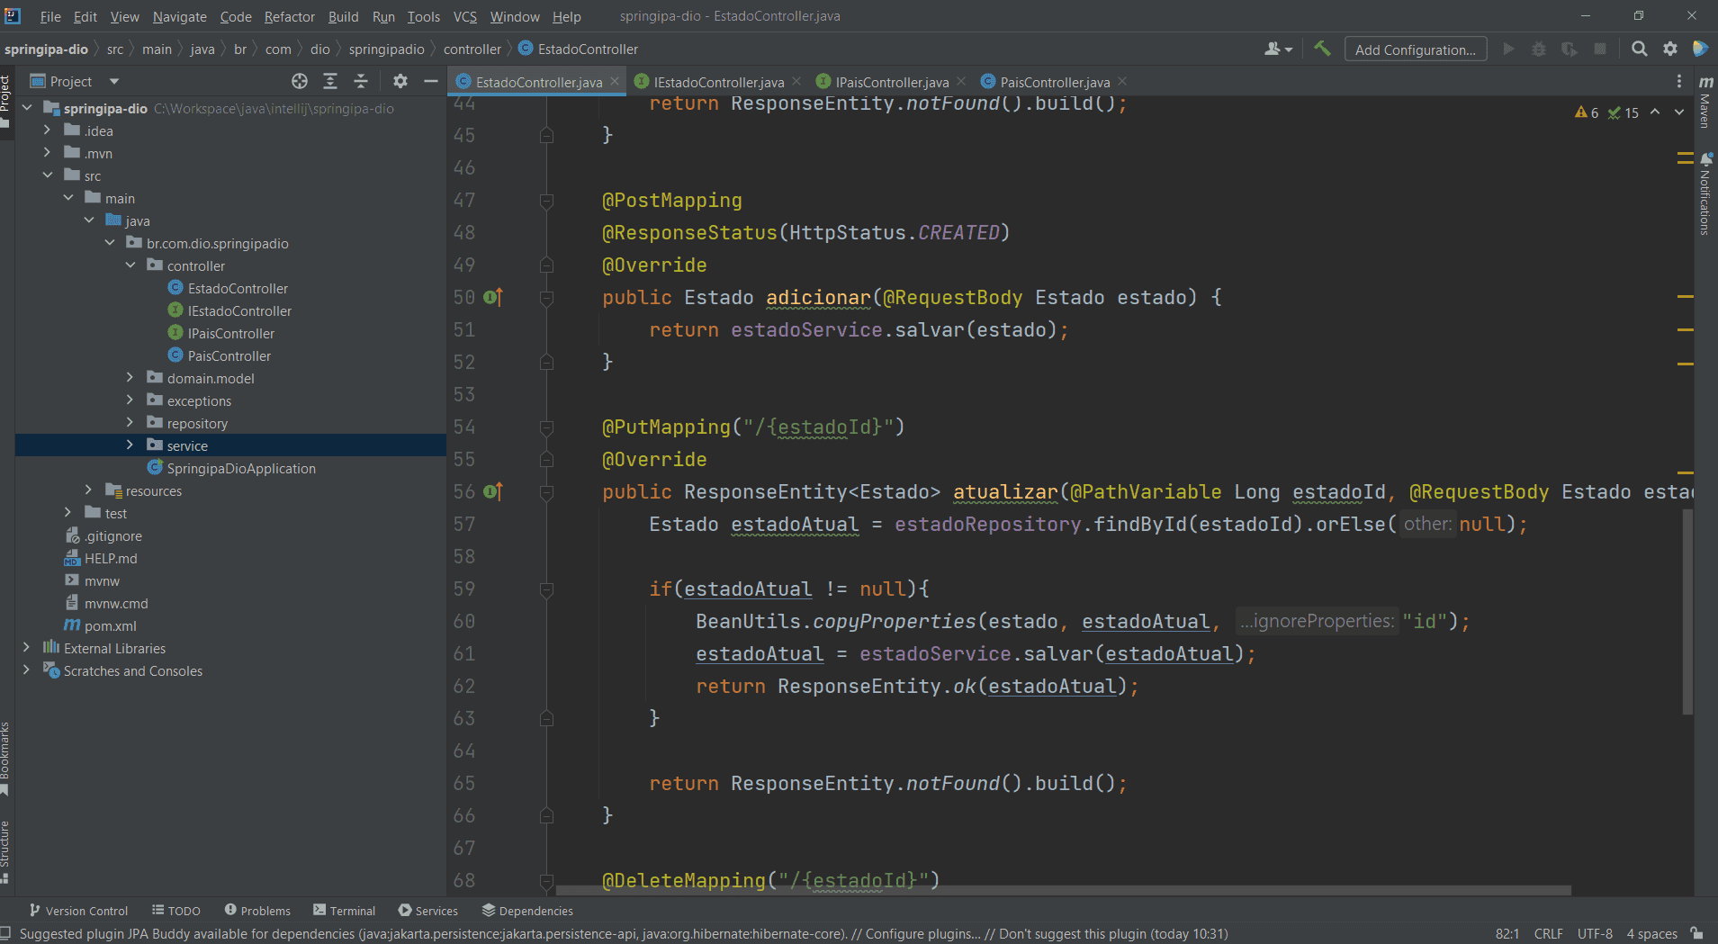Open the Terminal tool window
The height and width of the screenshot is (944, 1718).
pos(344,911)
